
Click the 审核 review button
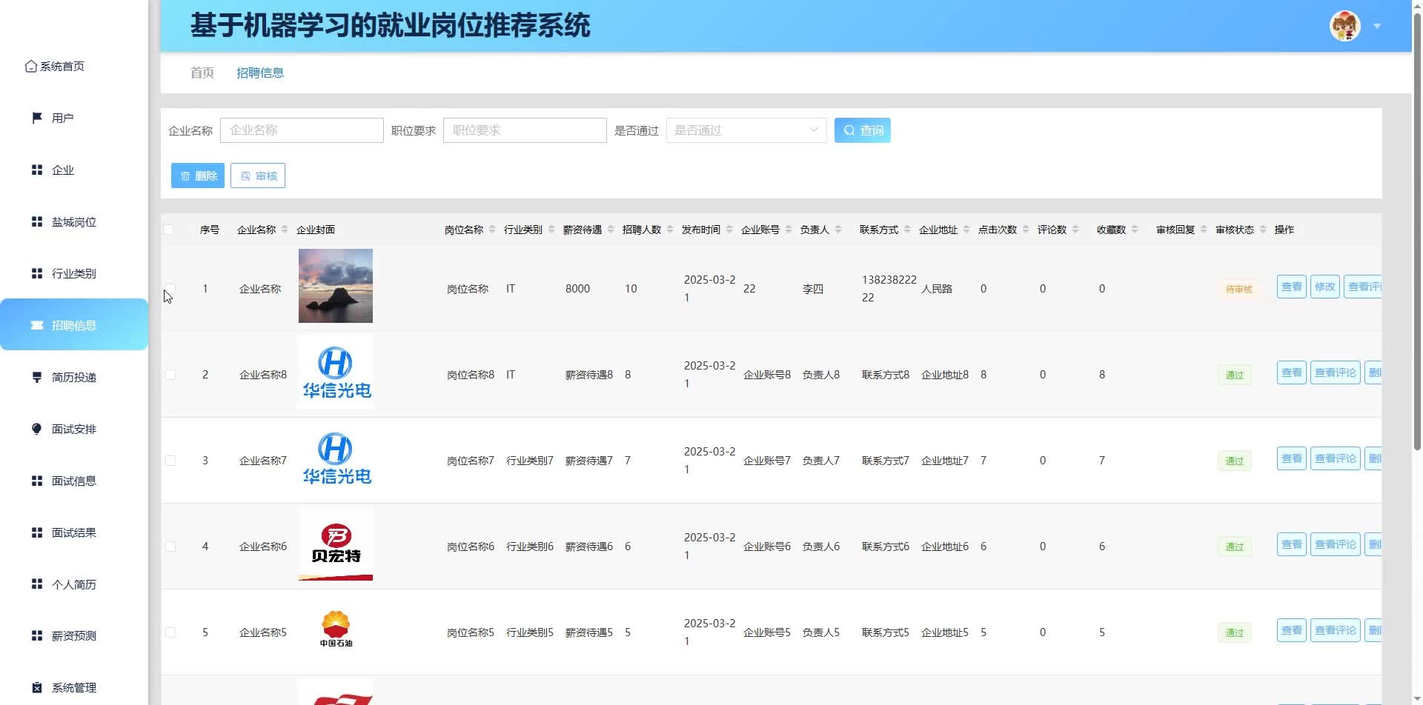point(258,176)
